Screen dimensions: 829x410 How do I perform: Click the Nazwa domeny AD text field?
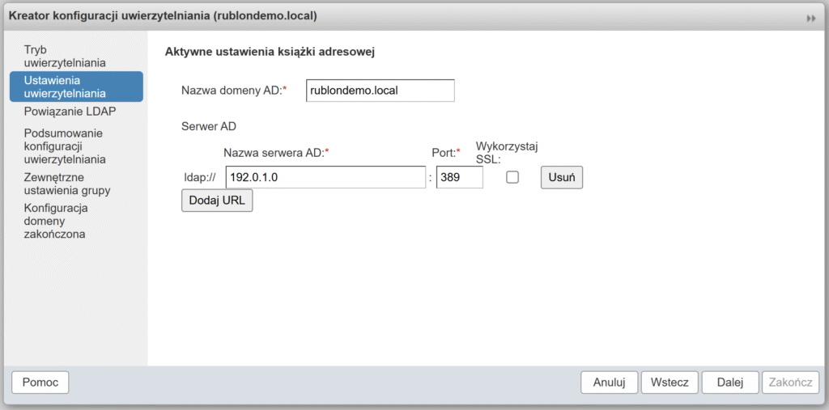coord(380,91)
